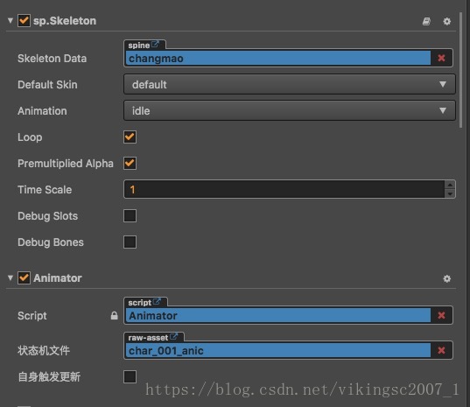The height and width of the screenshot is (407, 470).
Task: Enable Debug Slots
Action: (130, 216)
